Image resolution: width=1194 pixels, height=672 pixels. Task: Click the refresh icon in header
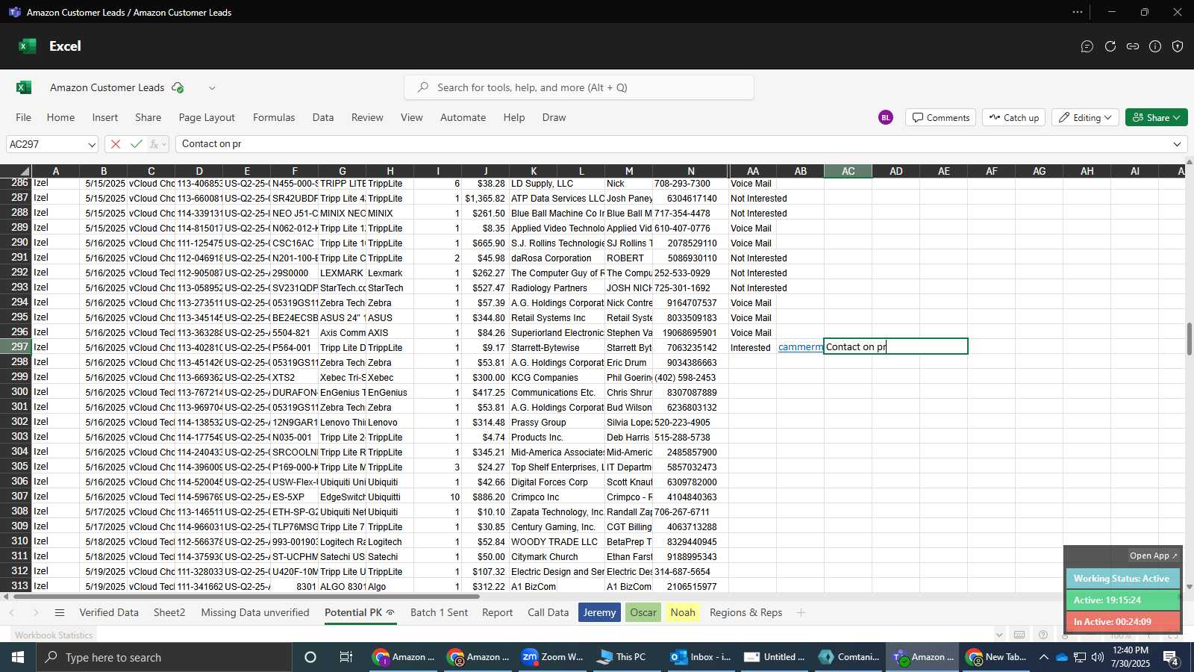point(1110,46)
